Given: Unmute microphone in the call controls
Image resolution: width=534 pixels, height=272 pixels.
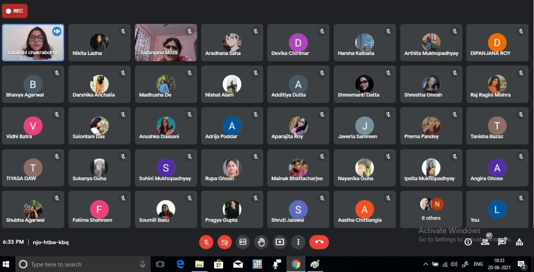Looking at the screenshot, I should tap(206, 242).
